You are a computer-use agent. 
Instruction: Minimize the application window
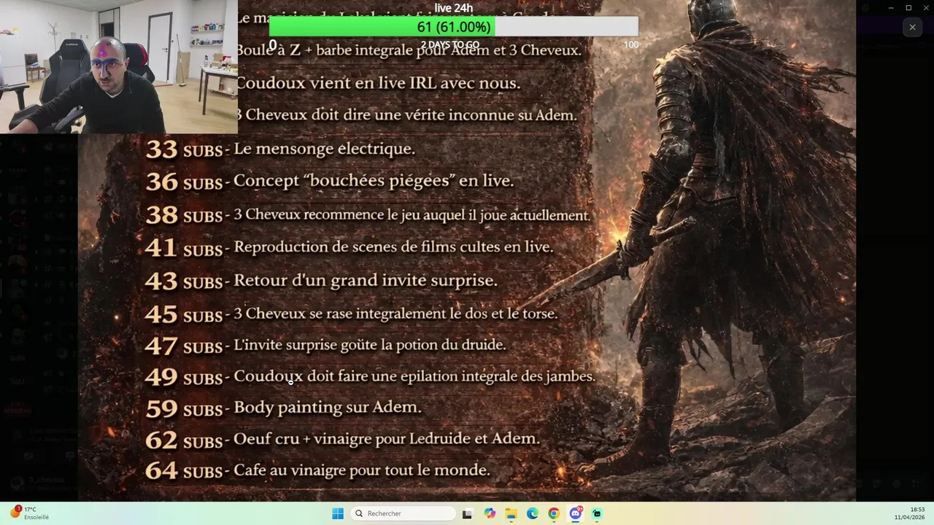(x=890, y=7)
